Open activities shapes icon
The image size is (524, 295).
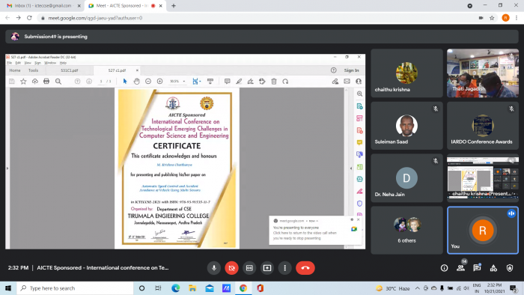(x=493, y=268)
